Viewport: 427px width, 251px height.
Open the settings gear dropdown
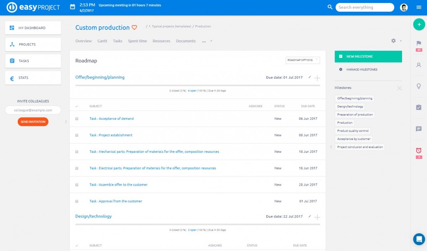[394, 41]
